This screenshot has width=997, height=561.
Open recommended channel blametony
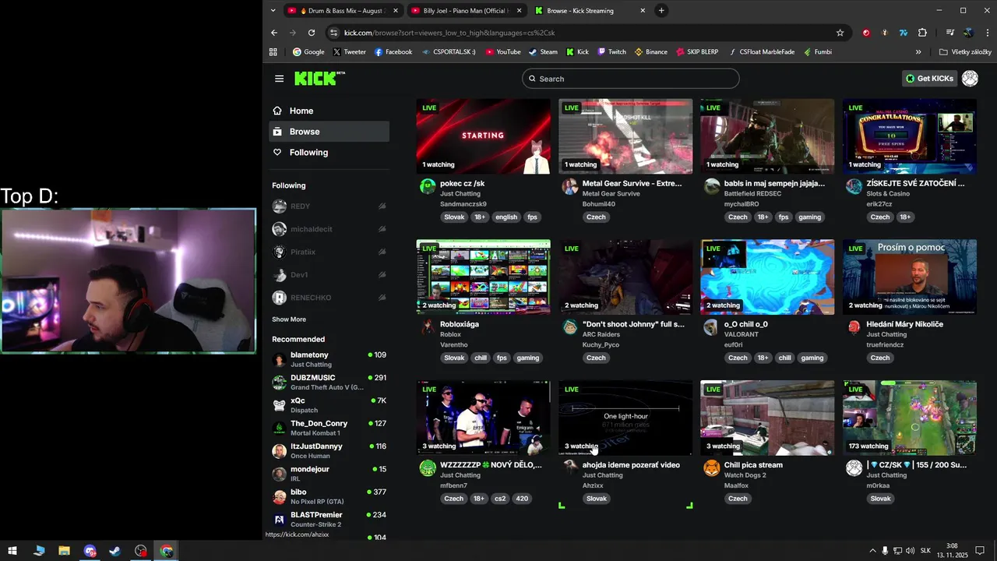329,359
